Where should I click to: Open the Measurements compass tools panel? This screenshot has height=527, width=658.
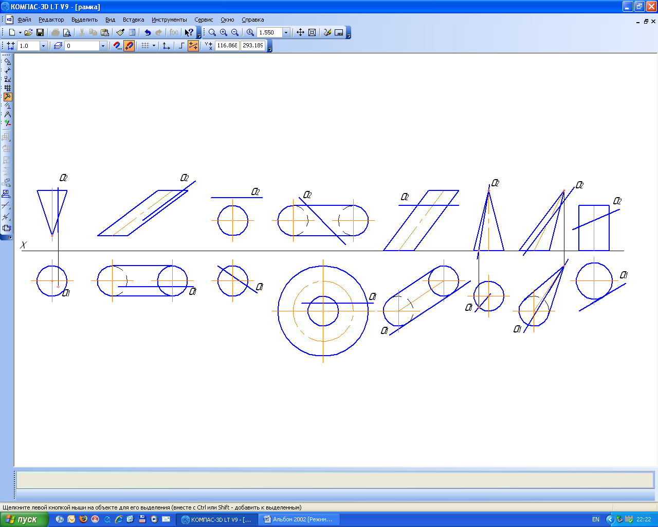[7, 114]
